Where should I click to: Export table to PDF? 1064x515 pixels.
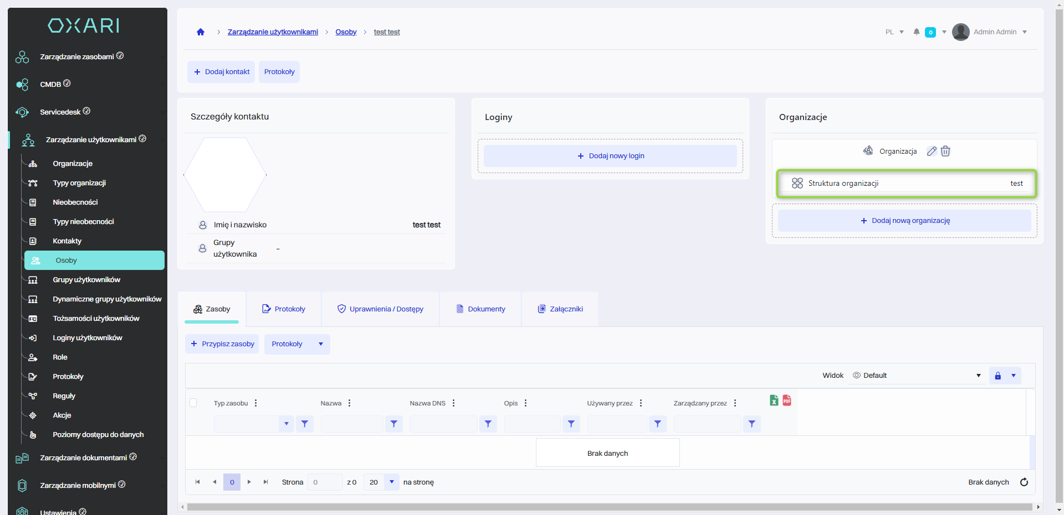click(787, 400)
